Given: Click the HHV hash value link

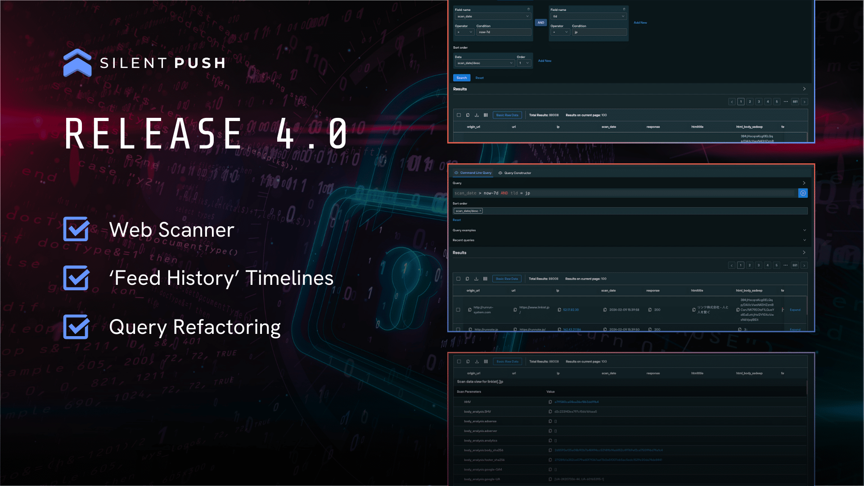Looking at the screenshot, I should [x=576, y=402].
